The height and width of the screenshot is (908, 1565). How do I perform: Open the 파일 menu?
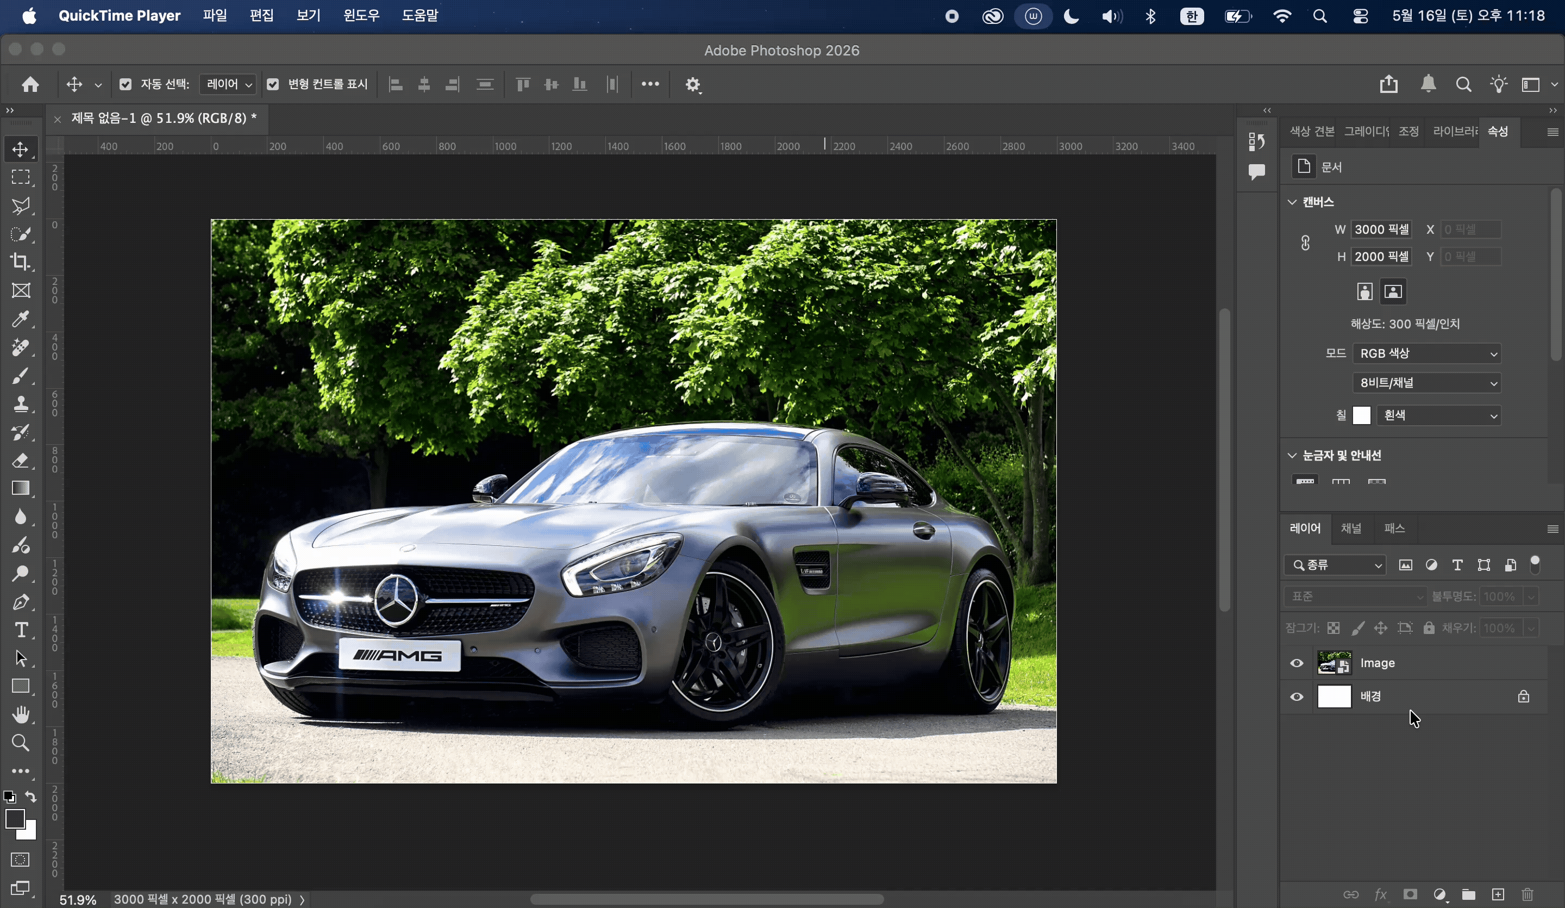pyautogui.click(x=215, y=16)
